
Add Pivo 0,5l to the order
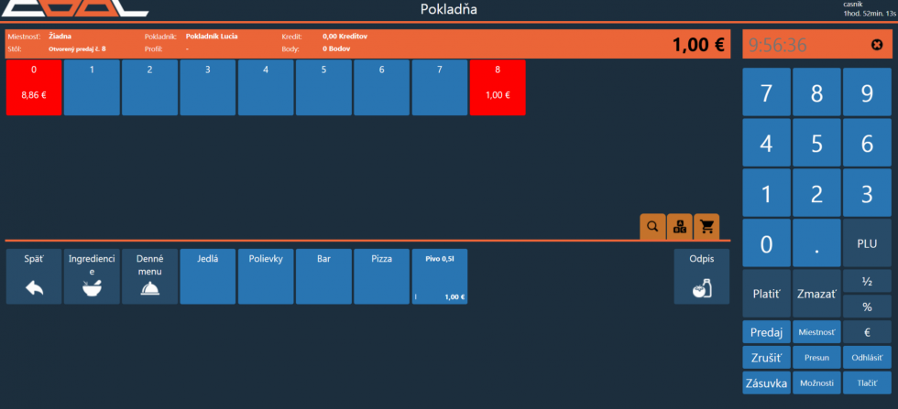click(440, 276)
